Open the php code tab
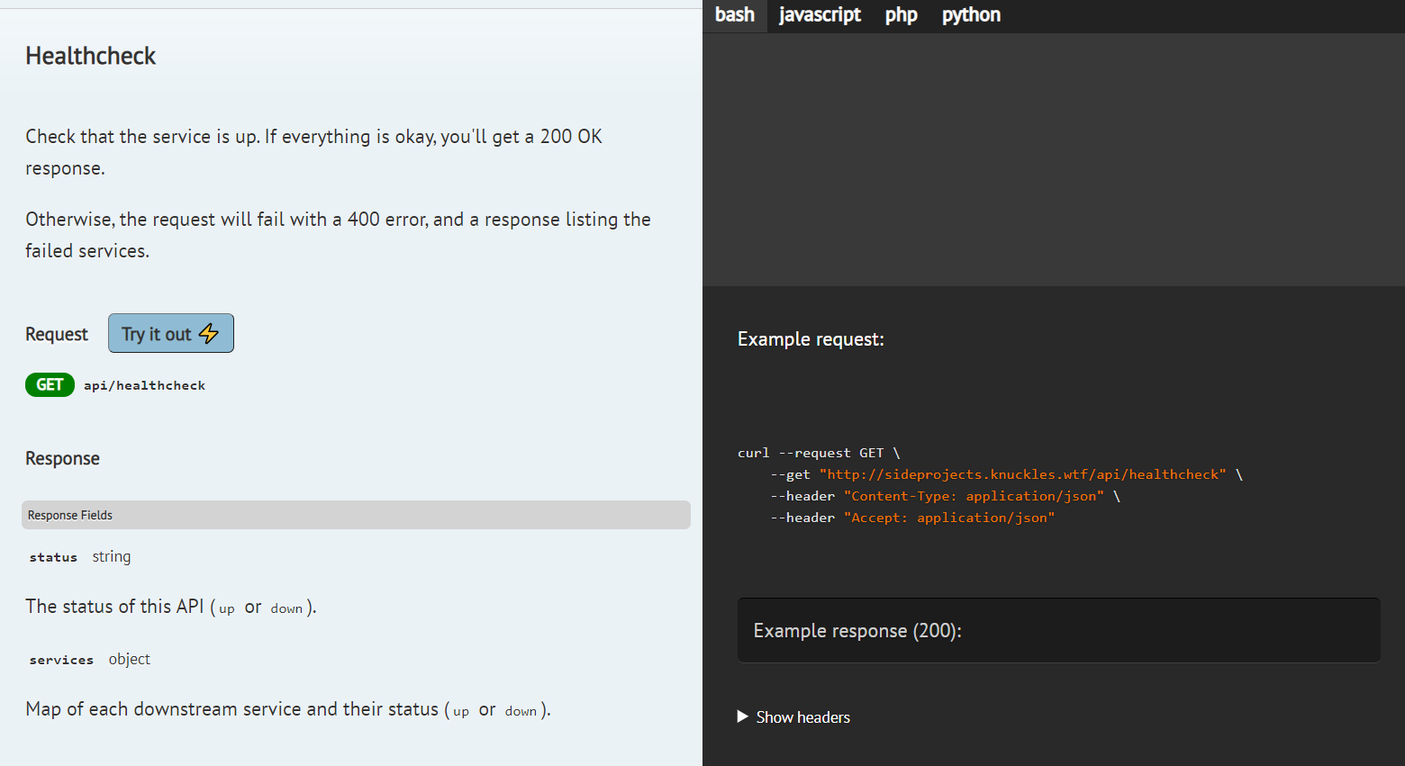 901,15
